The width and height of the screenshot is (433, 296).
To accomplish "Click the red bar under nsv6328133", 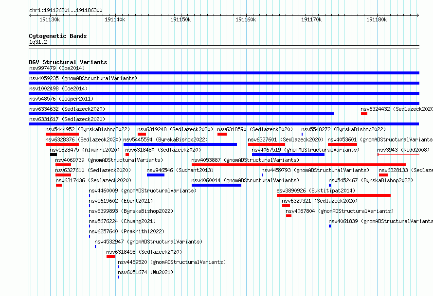I will pyautogui.click(x=383, y=175).
